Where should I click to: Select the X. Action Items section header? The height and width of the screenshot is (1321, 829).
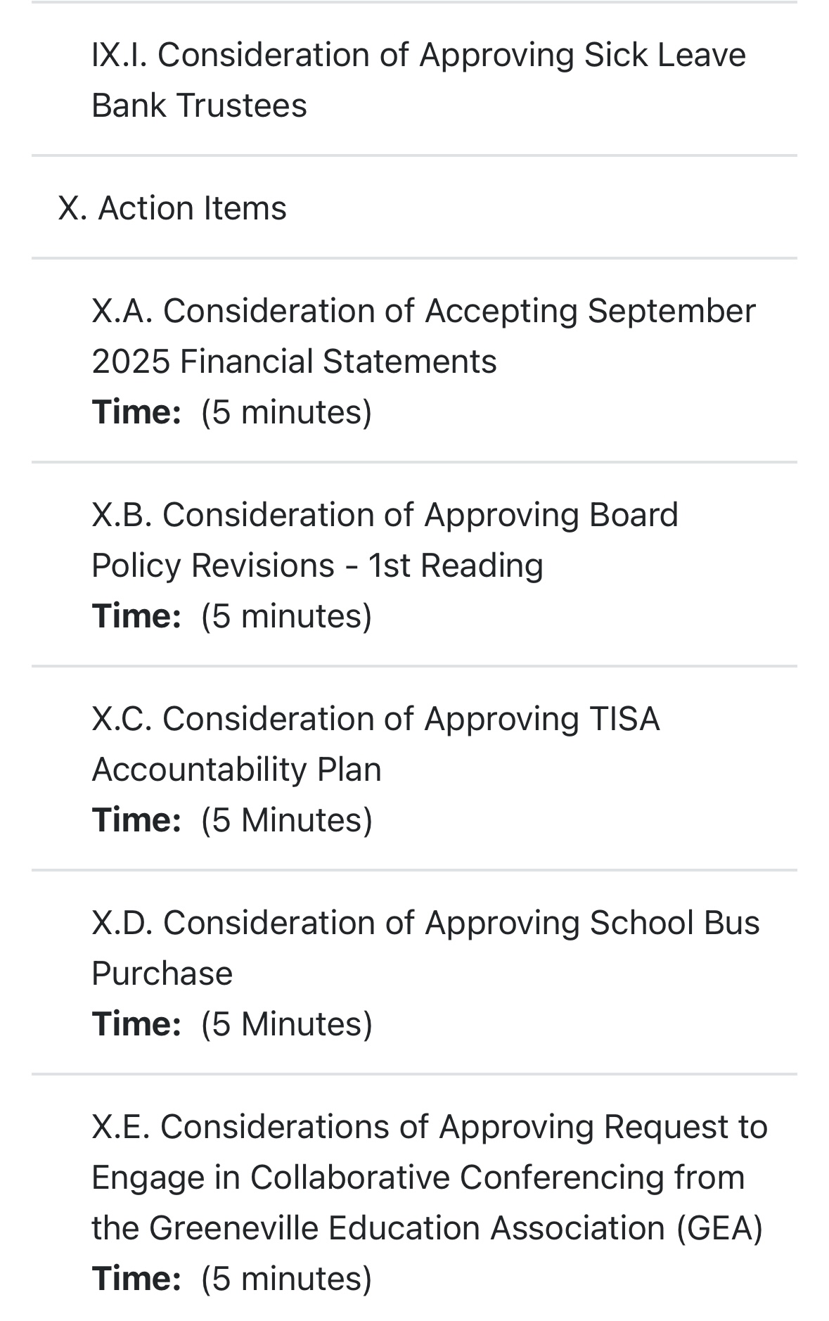pyautogui.click(x=172, y=208)
